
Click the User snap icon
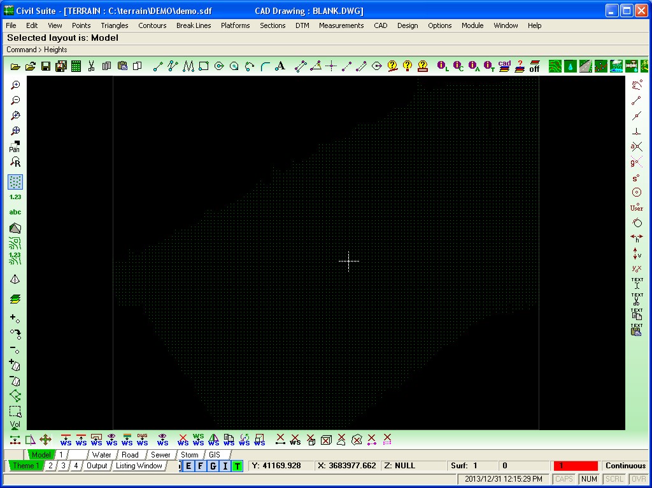(x=636, y=208)
